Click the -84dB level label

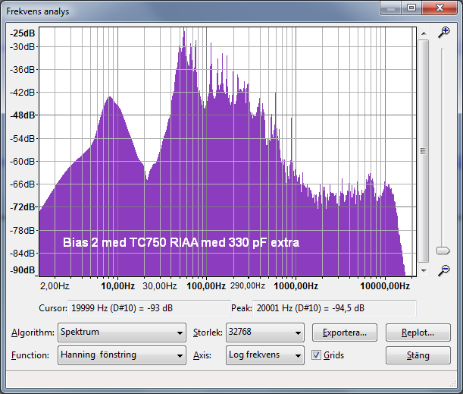(23, 253)
